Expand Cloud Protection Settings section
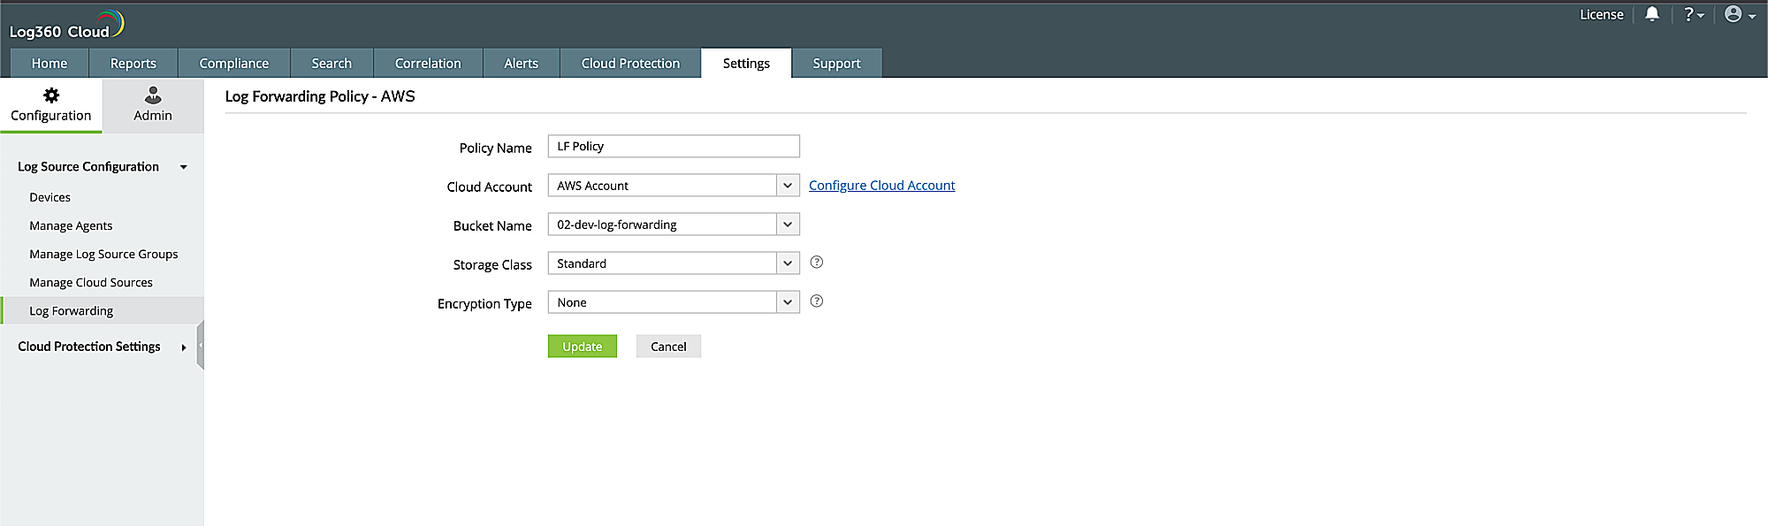This screenshot has width=1768, height=526. (x=183, y=347)
